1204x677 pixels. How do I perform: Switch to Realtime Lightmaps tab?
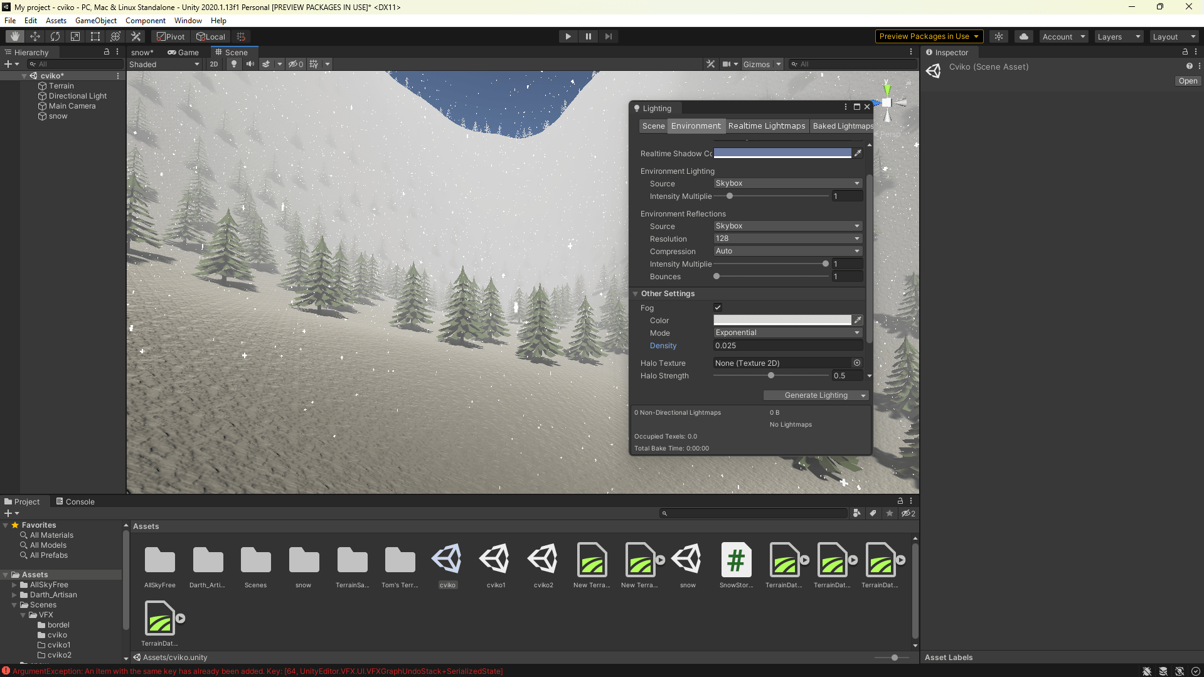click(767, 126)
